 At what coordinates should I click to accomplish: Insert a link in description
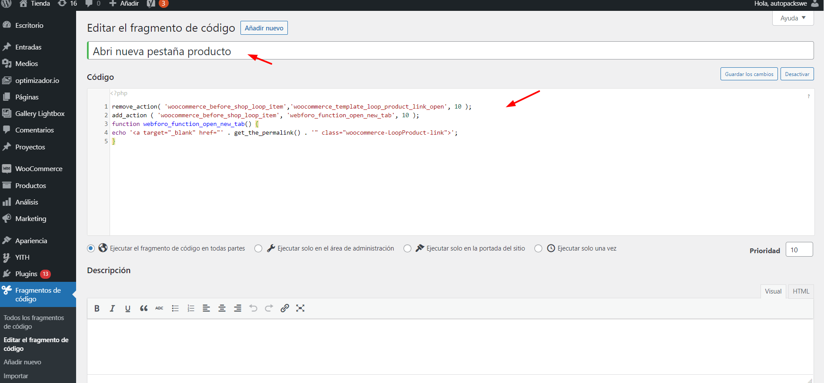(x=285, y=308)
